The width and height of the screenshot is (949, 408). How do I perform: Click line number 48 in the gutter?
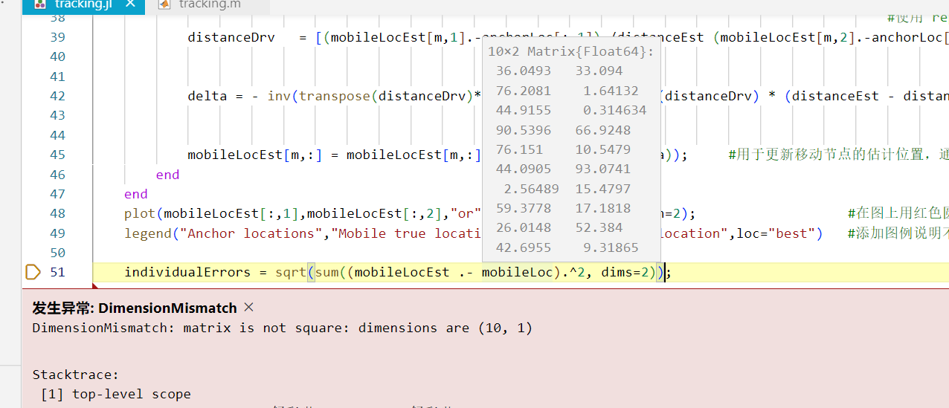point(57,213)
